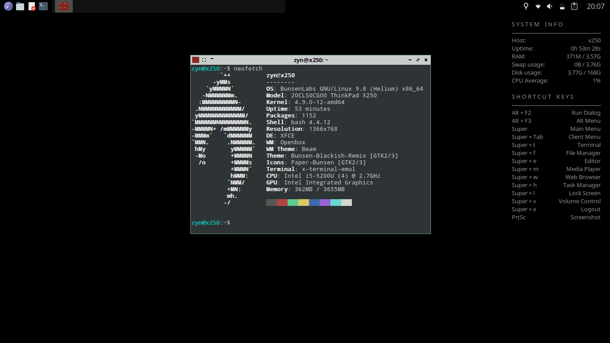
Task: Click the 'Kernel: 4.9.0-12-amd64' line
Action: coord(305,102)
